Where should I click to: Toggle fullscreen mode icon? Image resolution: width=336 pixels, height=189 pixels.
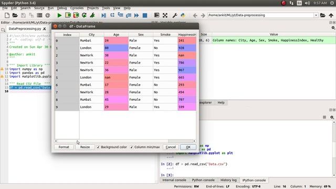[x=165, y=15]
